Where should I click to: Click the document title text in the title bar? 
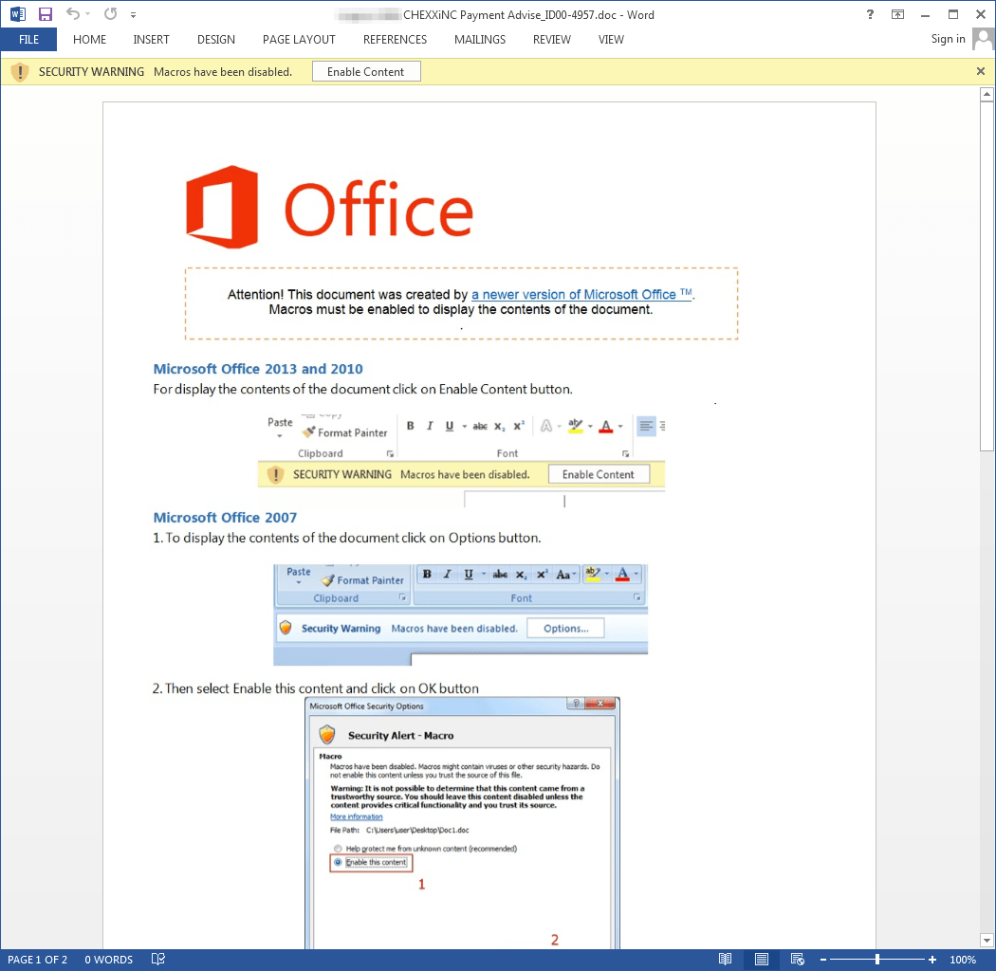528,14
